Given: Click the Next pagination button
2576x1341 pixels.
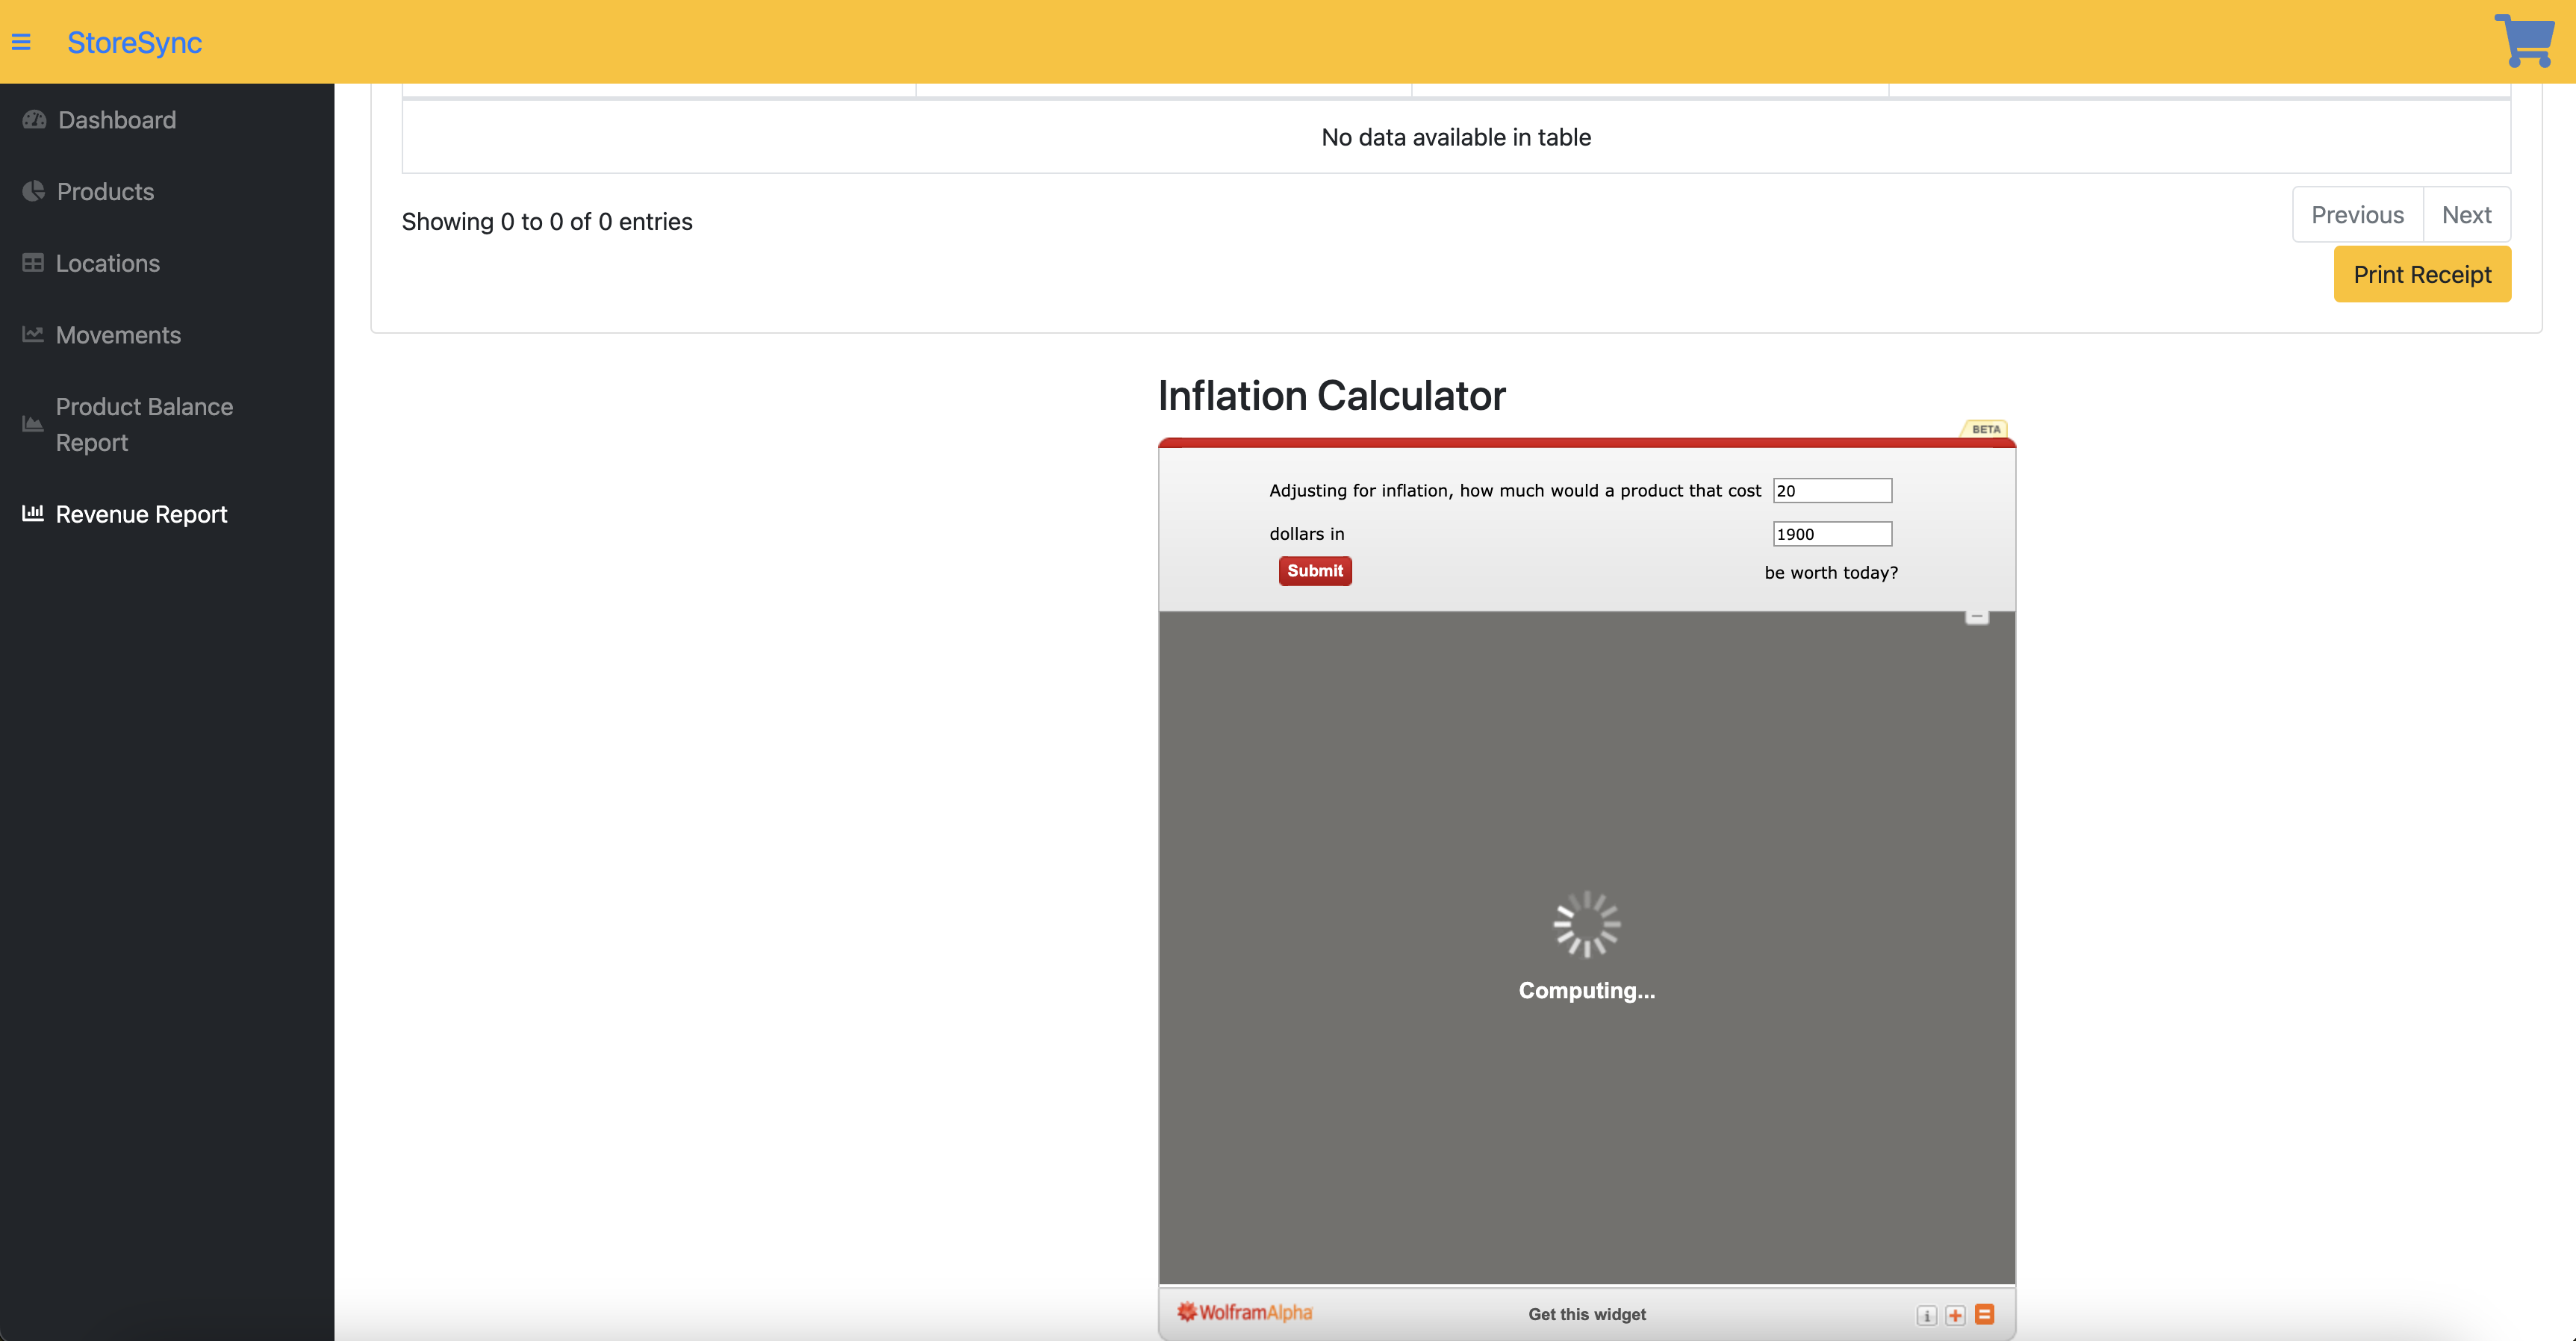Looking at the screenshot, I should 2465,214.
